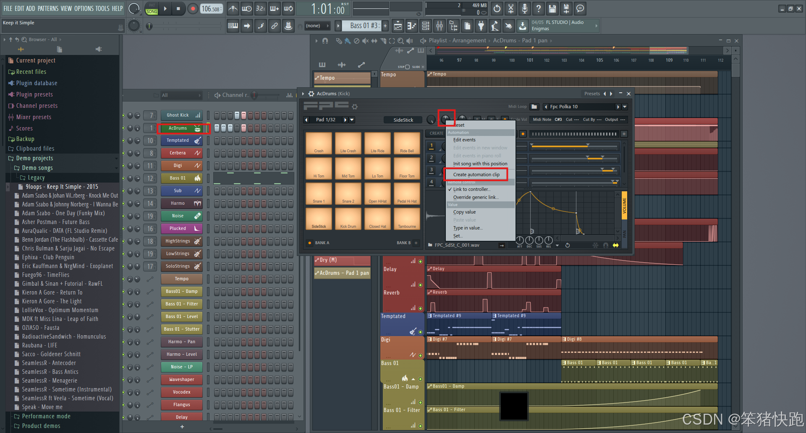Open the OPTIONS menu
Viewport: 806px width, 433px height.
coord(84,8)
